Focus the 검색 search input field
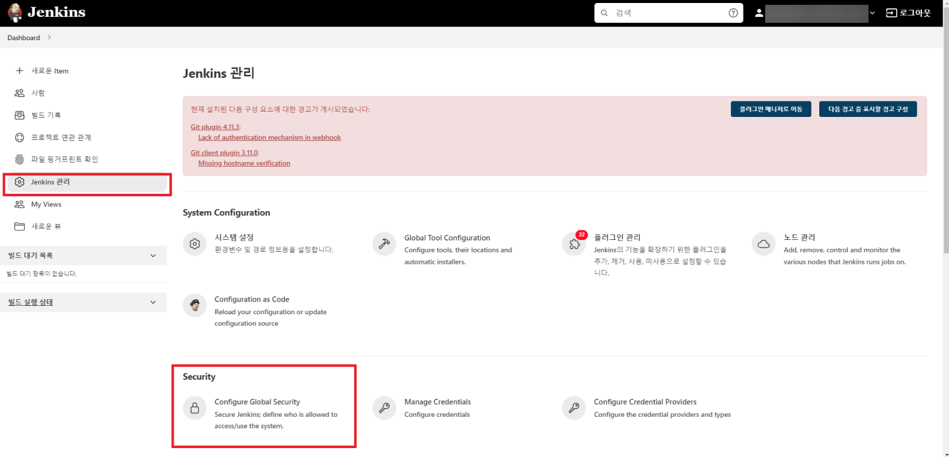949x457 pixels. point(669,13)
